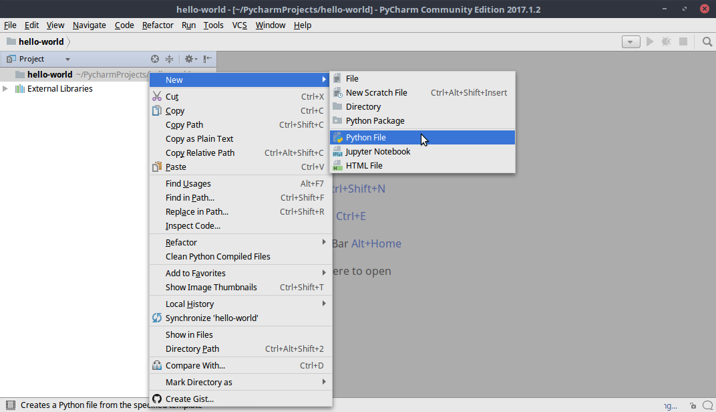The image size is (716, 412).
Task: Start the Debug tool
Action: (x=665, y=41)
